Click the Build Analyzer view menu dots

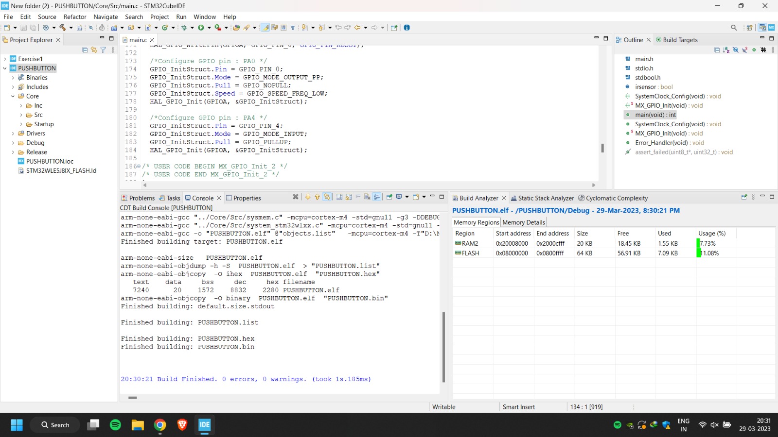click(753, 197)
